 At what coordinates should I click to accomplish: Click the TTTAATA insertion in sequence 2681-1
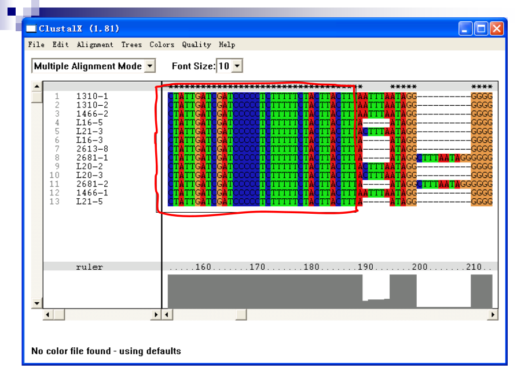point(441,158)
